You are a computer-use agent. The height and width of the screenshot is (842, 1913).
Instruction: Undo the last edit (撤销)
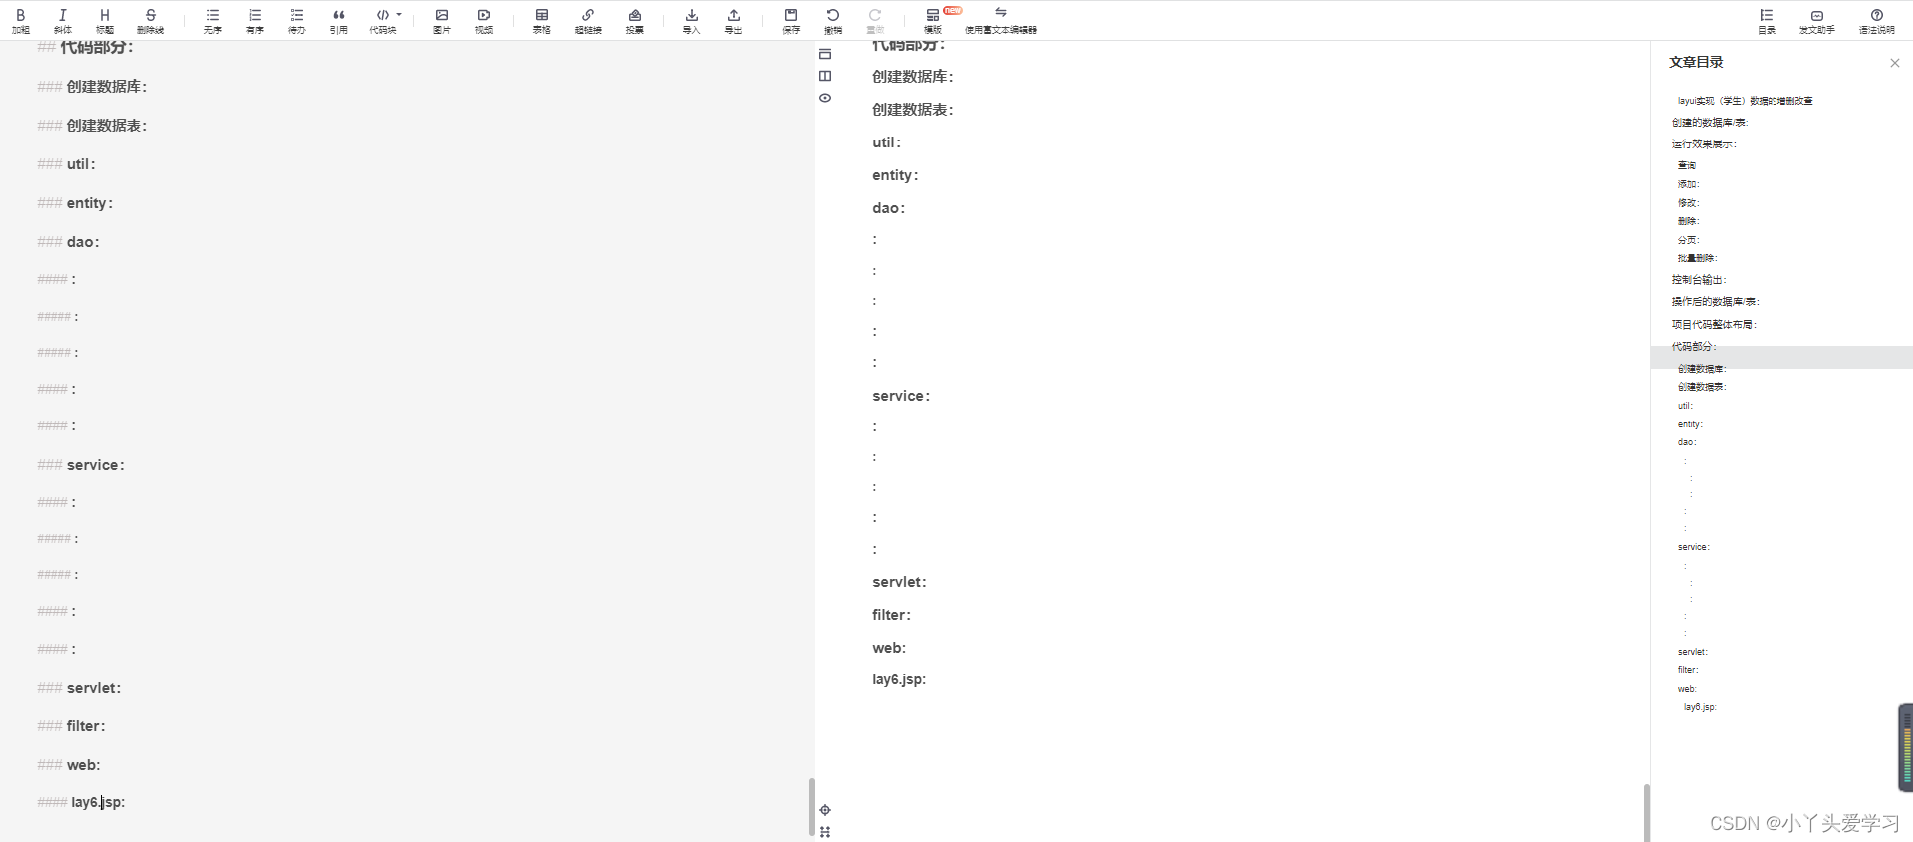click(x=833, y=21)
